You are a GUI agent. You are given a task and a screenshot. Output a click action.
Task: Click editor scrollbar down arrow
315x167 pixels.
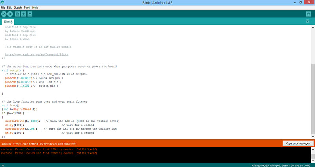[x=313, y=136]
